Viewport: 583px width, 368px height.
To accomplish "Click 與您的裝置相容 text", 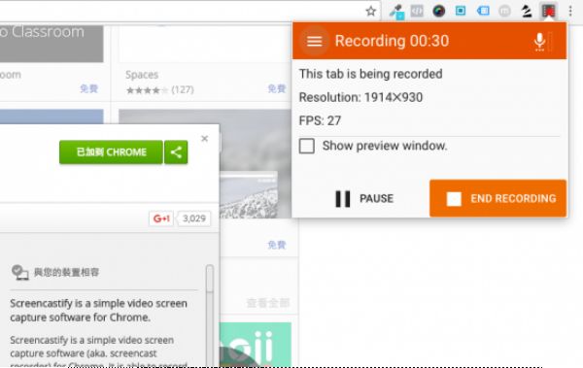I will tap(66, 273).
